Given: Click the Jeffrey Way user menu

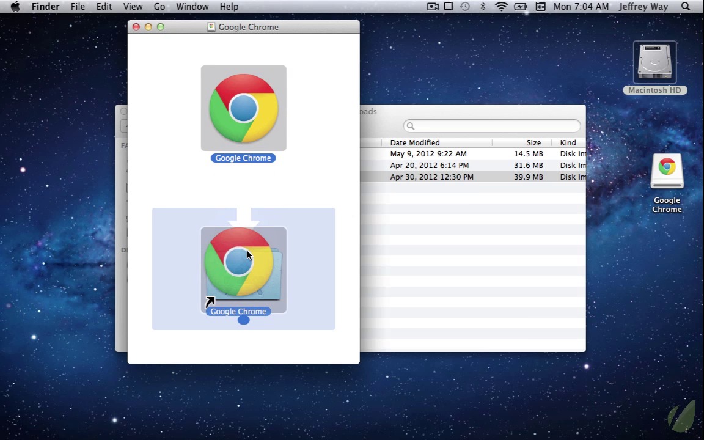Looking at the screenshot, I should point(643,7).
